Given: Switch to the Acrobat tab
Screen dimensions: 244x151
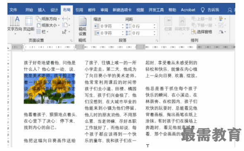Looking at the screenshot, I should 188,10.
